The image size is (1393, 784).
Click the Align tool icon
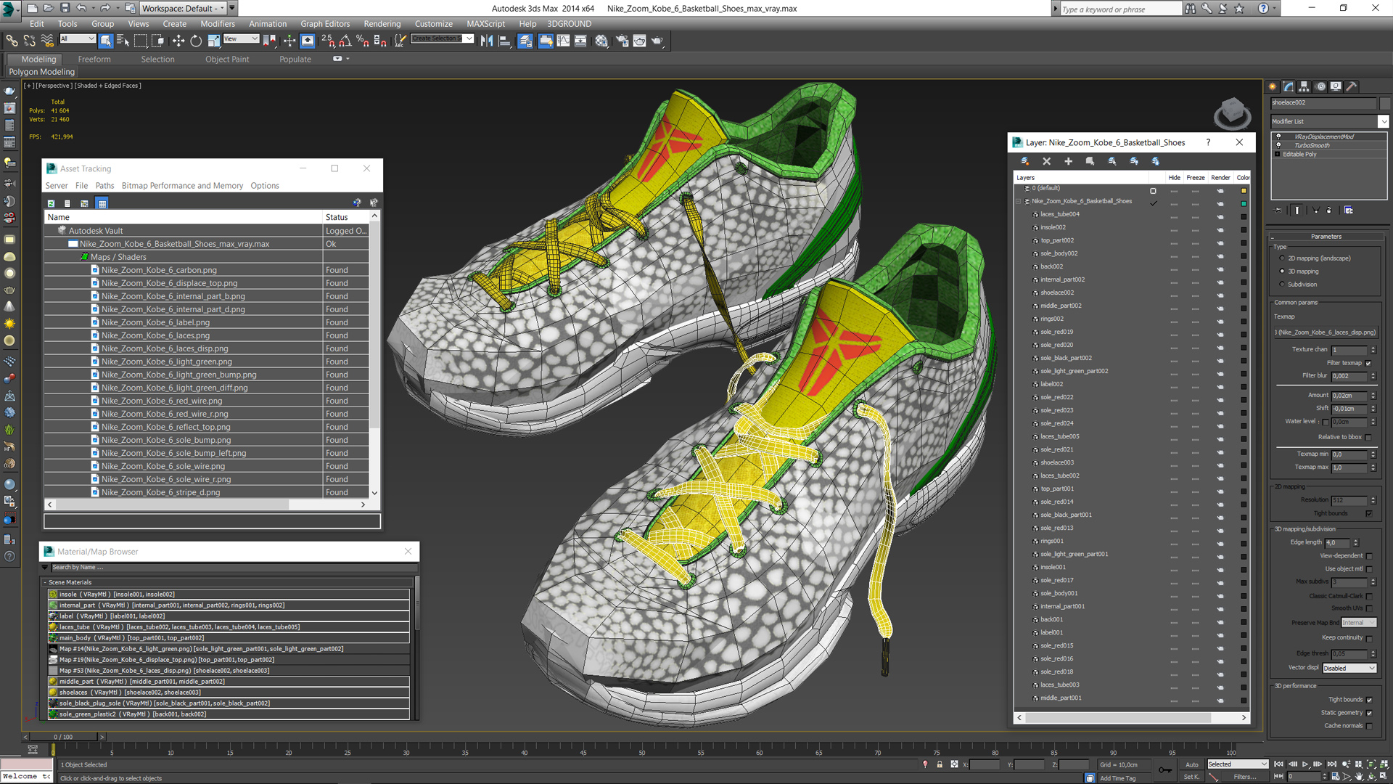(505, 41)
